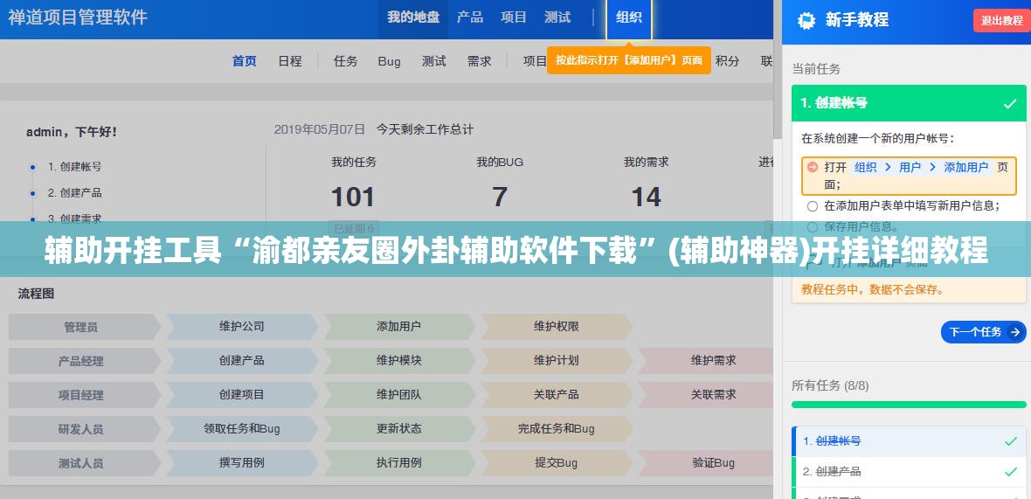Click 维护权限 in the flowchart
This screenshot has height=499, width=1031.
tap(557, 326)
